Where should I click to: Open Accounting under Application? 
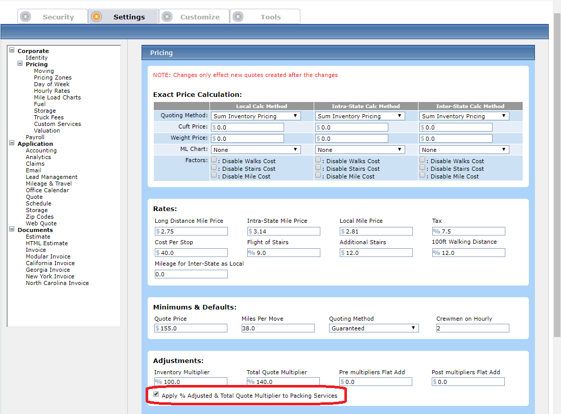pyautogui.click(x=41, y=150)
